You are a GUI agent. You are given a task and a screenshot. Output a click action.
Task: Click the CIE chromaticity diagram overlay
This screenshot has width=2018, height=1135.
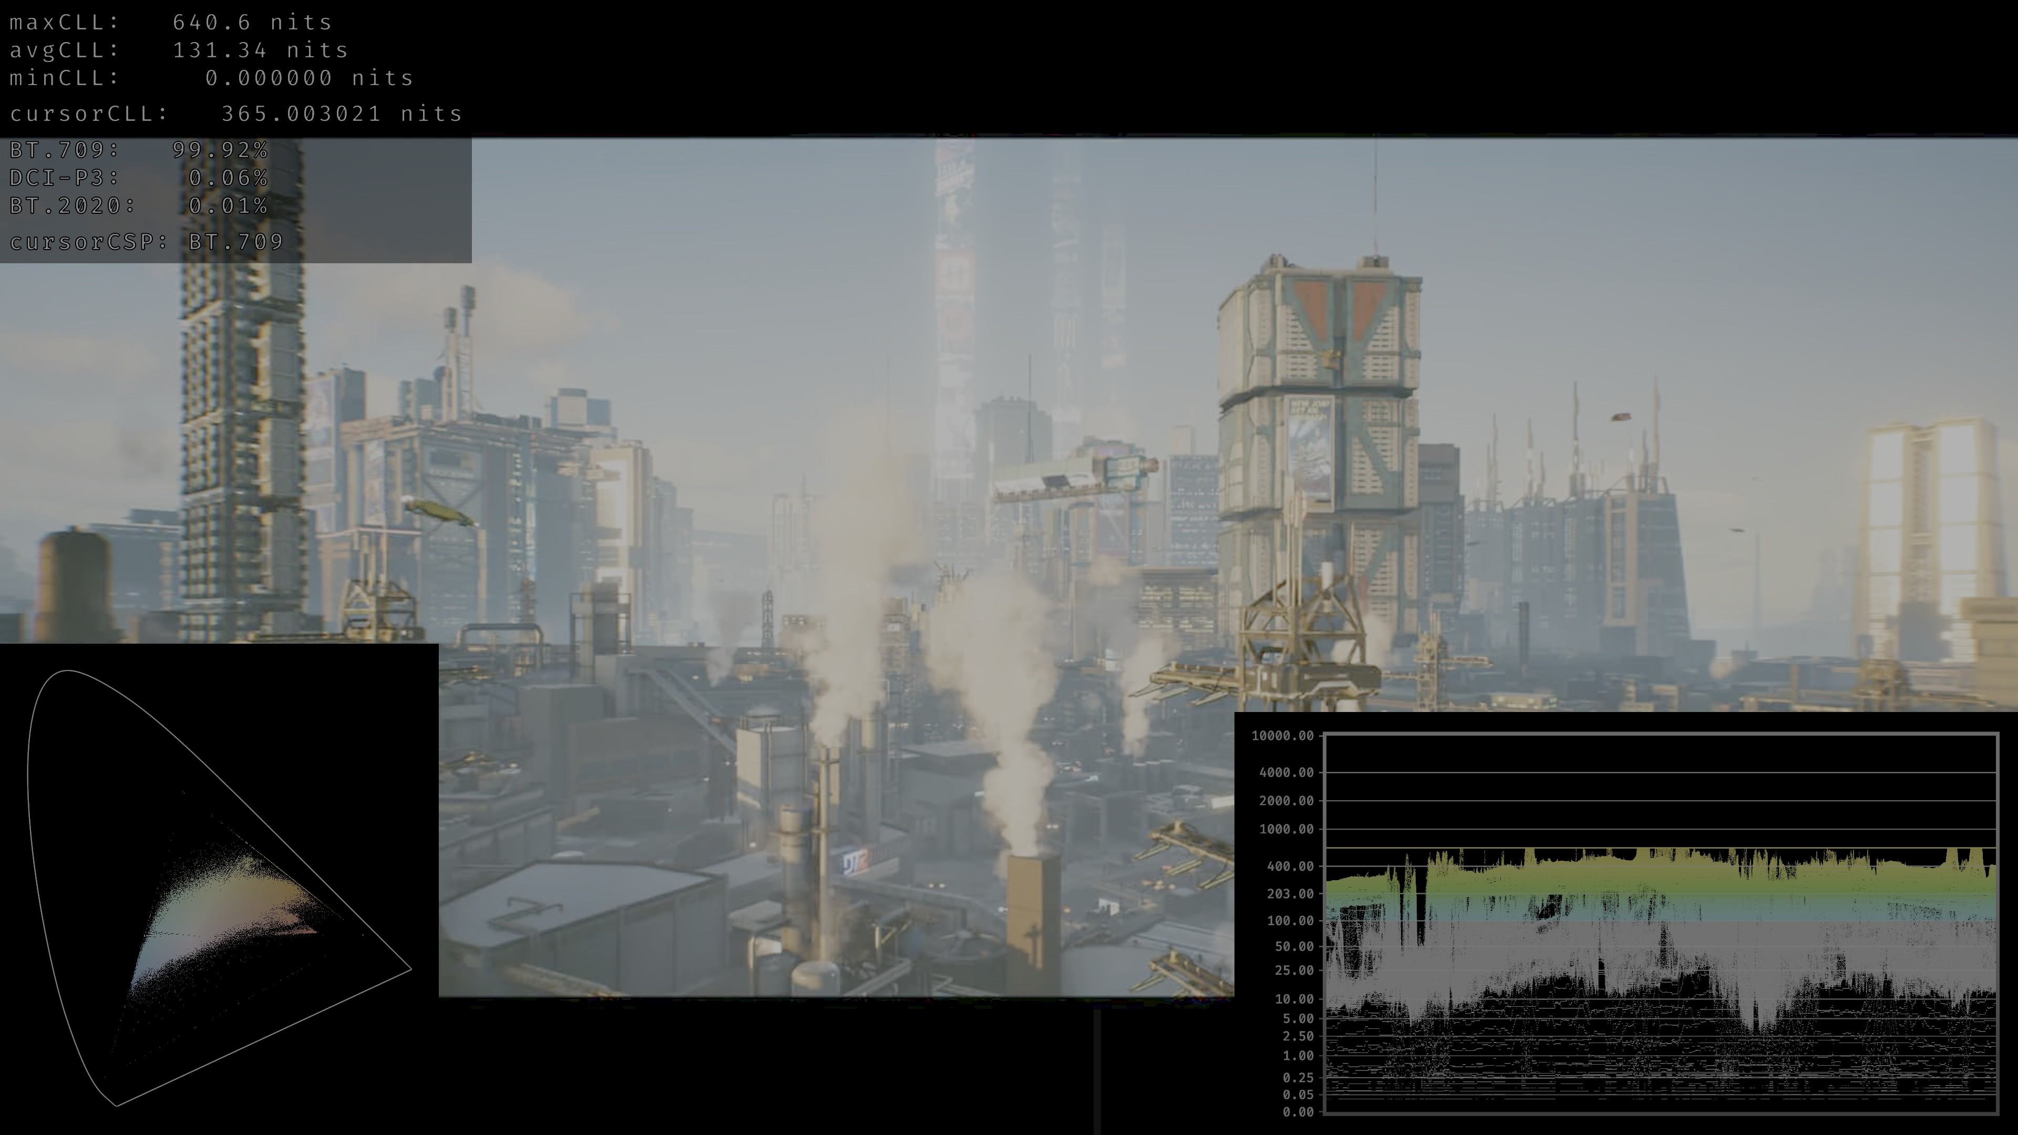(x=219, y=888)
